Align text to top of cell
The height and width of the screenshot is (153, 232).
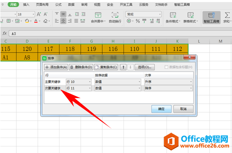[57, 14]
